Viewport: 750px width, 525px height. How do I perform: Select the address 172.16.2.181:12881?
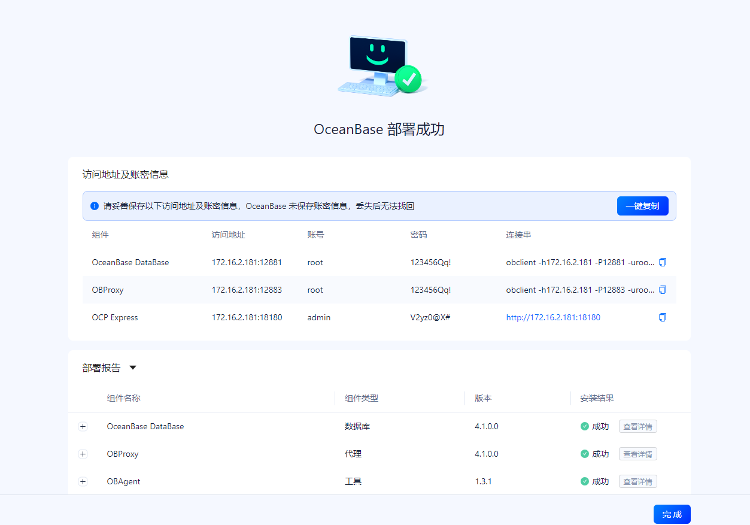coord(247,262)
